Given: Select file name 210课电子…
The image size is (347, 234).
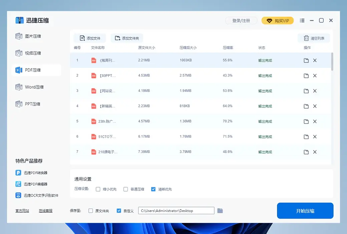Looking at the screenshot, I should (x=108, y=152).
